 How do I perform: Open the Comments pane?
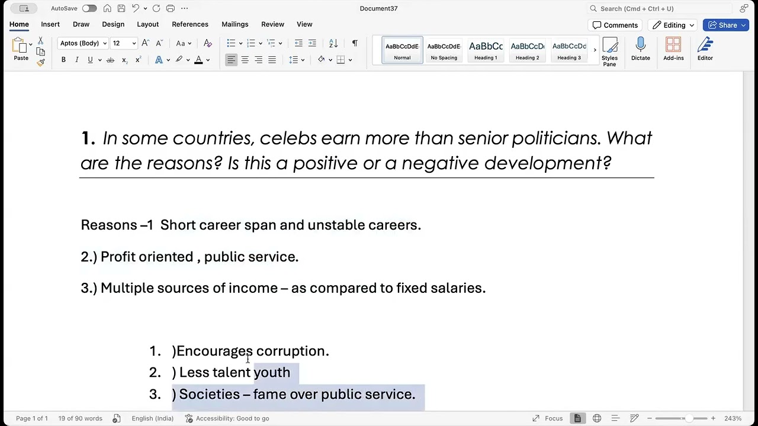click(615, 25)
